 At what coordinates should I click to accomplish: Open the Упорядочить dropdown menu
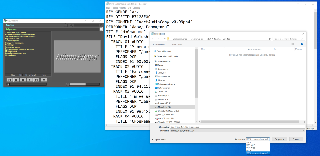point(159,44)
